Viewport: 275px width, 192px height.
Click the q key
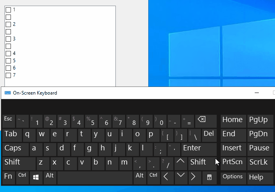pos(29,135)
